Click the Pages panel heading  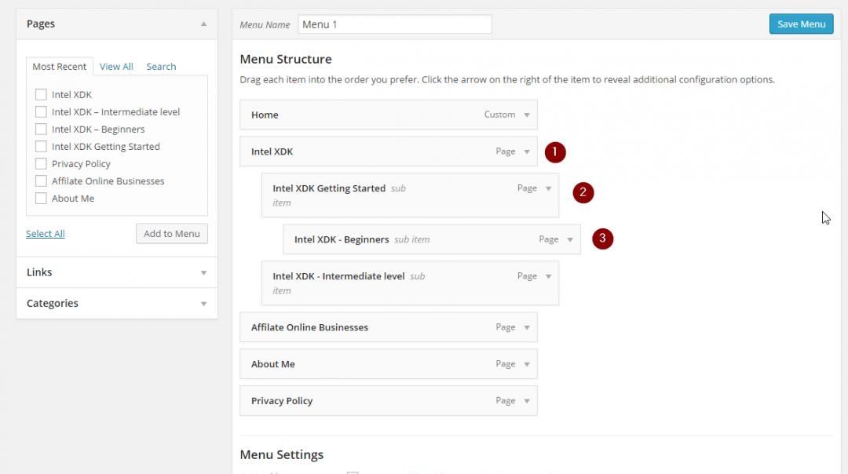coord(41,24)
